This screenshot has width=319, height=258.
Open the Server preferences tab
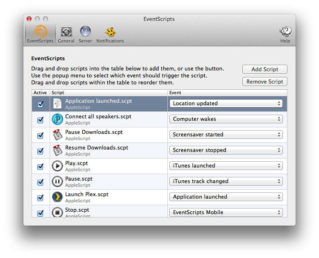[85, 34]
